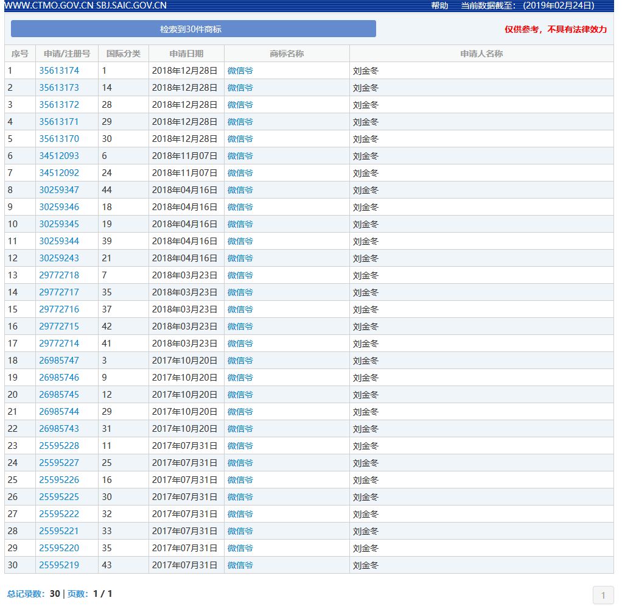The width and height of the screenshot is (622, 606).
Task: Select page 1 pagination button
Action: pos(603,595)
